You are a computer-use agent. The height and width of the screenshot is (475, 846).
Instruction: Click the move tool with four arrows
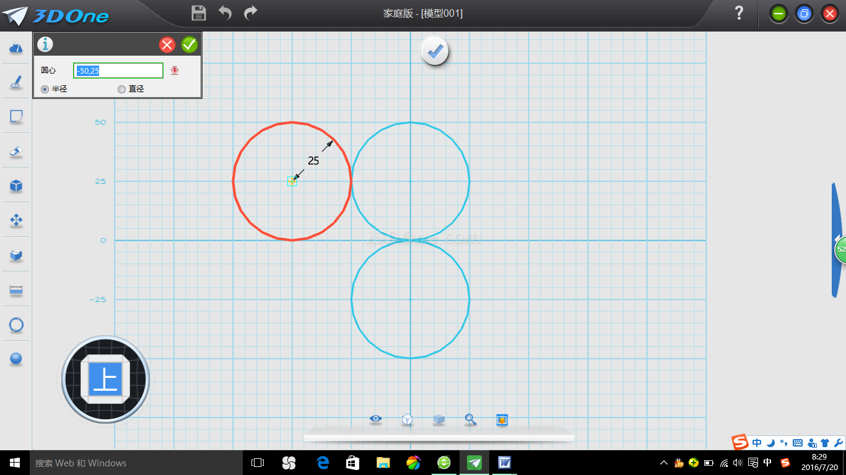[16, 220]
